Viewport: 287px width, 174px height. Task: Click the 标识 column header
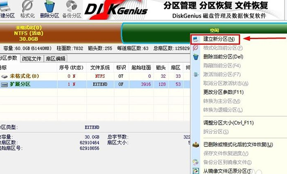[x=121, y=68]
